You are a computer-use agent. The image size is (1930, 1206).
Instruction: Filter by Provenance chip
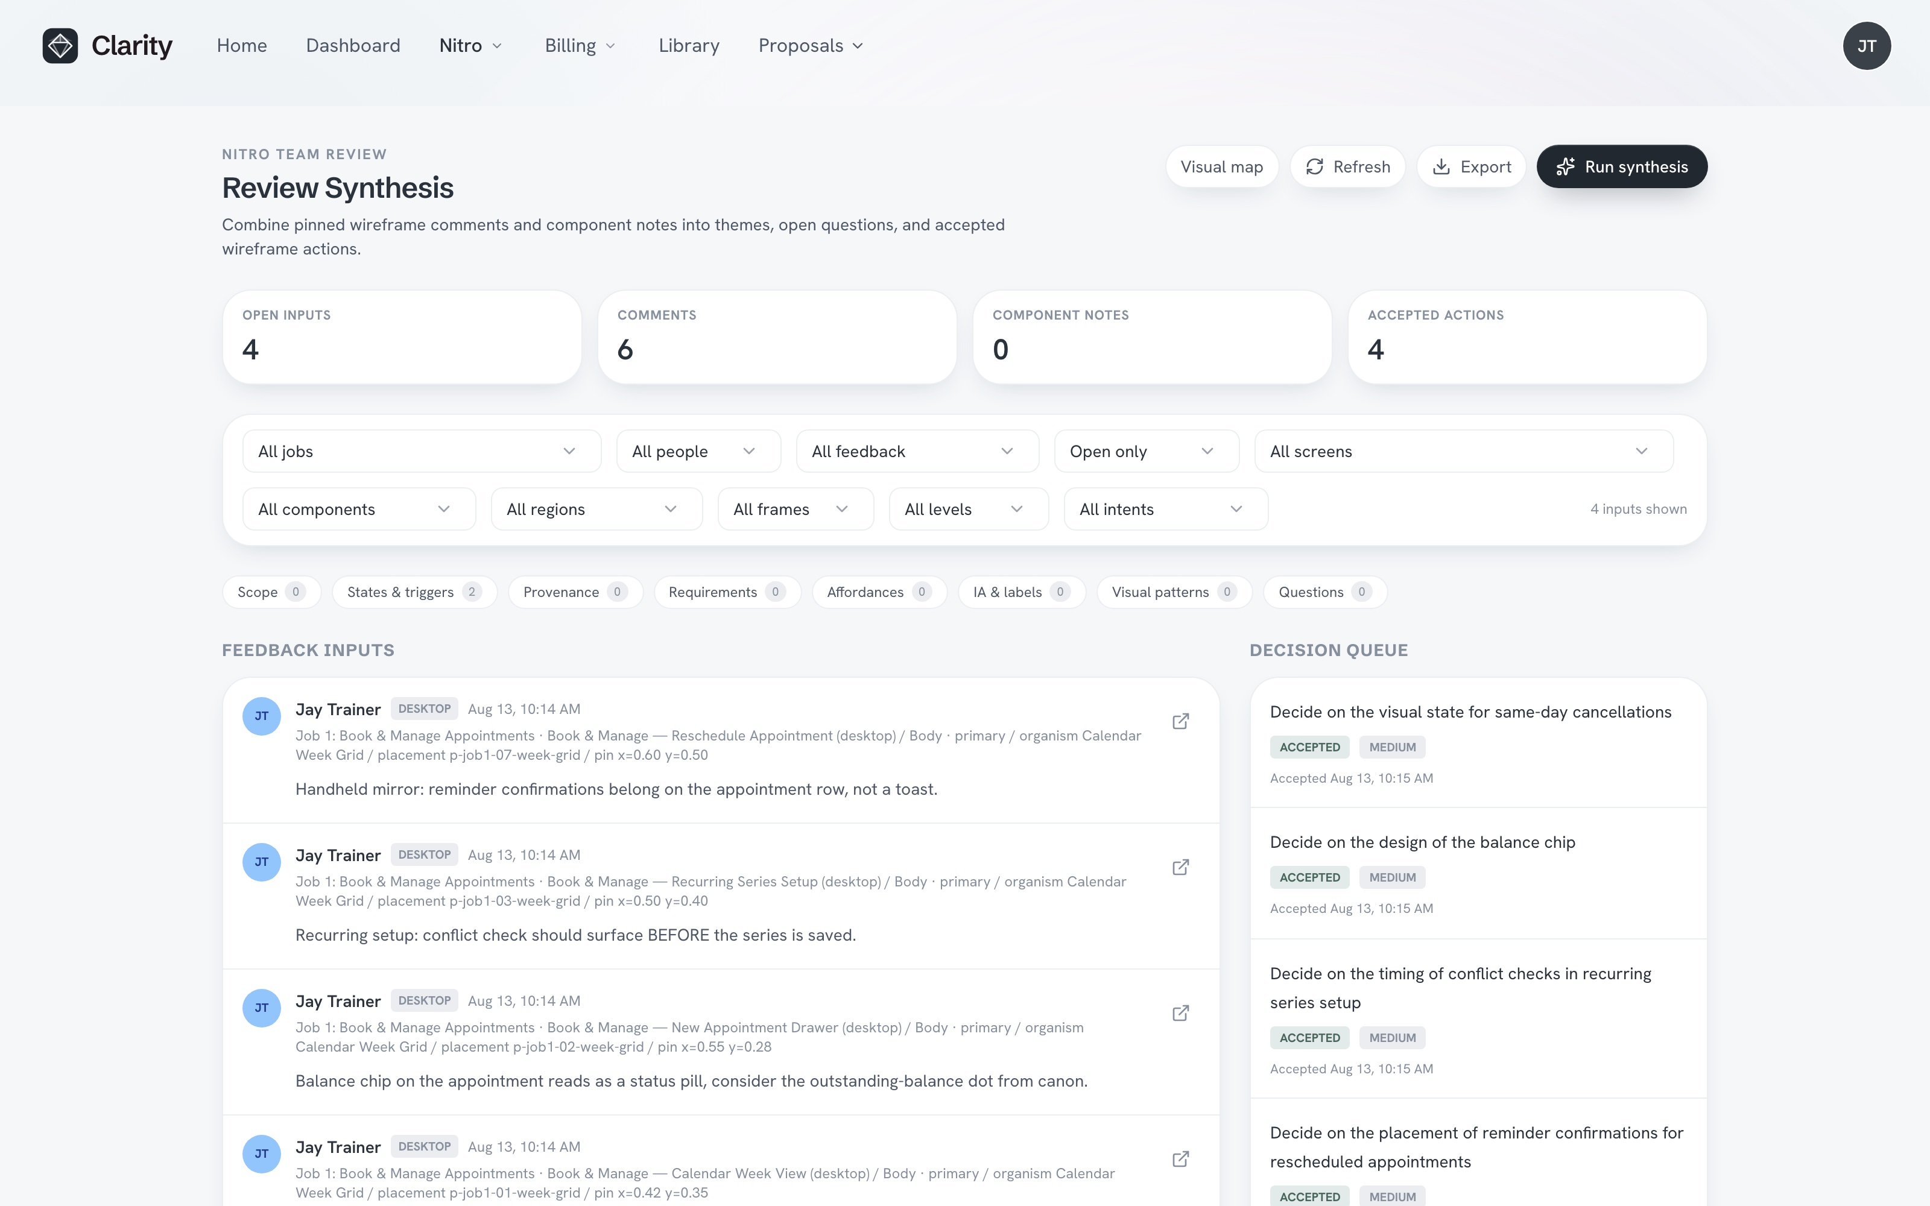[575, 592]
